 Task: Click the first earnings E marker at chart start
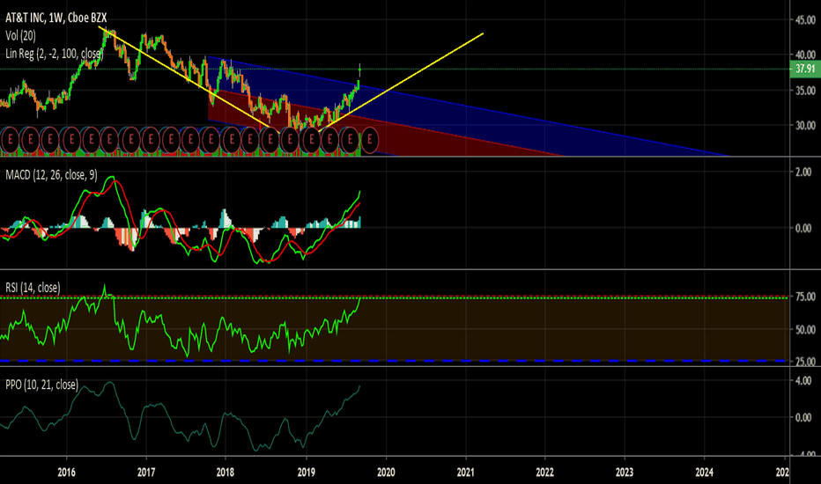click(10, 140)
